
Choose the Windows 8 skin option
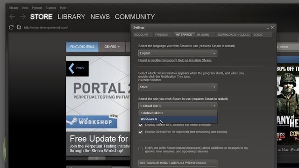pyautogui.click(x=178, y=119)
